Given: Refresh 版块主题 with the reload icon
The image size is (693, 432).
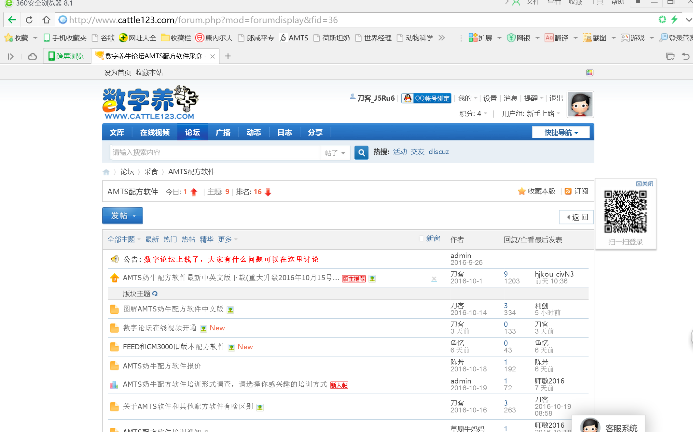Looking at the screenshot, I should pyautogui.click(x=155, y=294).
